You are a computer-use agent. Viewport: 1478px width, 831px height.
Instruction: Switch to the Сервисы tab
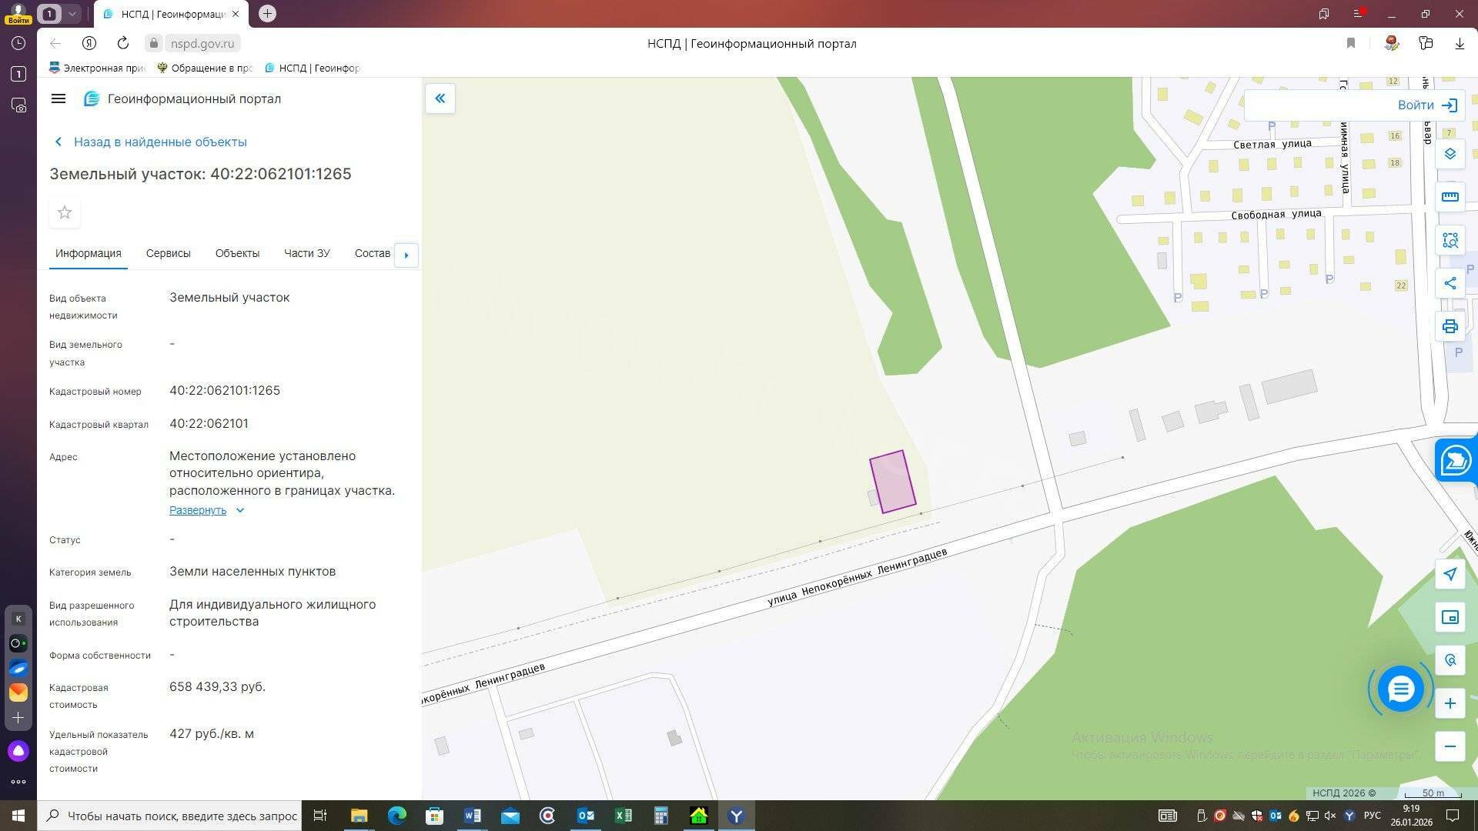(x=168, y=253)
